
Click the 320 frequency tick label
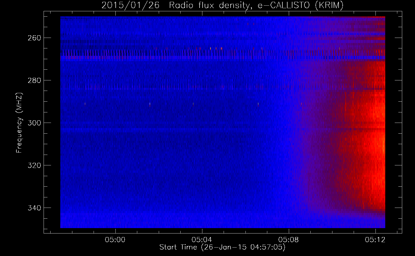point(34,165)
